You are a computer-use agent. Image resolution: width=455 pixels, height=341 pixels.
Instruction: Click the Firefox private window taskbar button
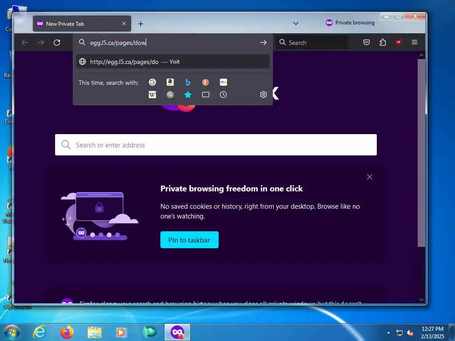pos(177,332)
